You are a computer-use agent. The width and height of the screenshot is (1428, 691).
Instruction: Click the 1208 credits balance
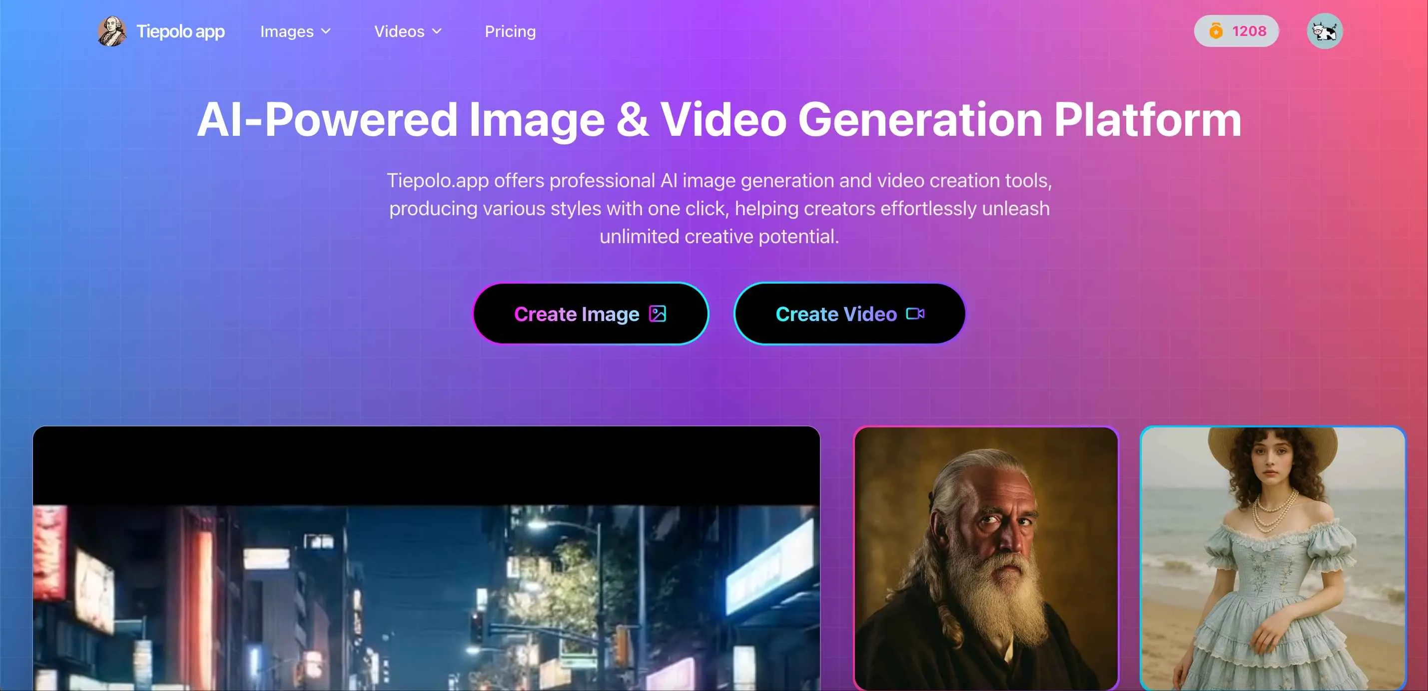pos(1249,31)
